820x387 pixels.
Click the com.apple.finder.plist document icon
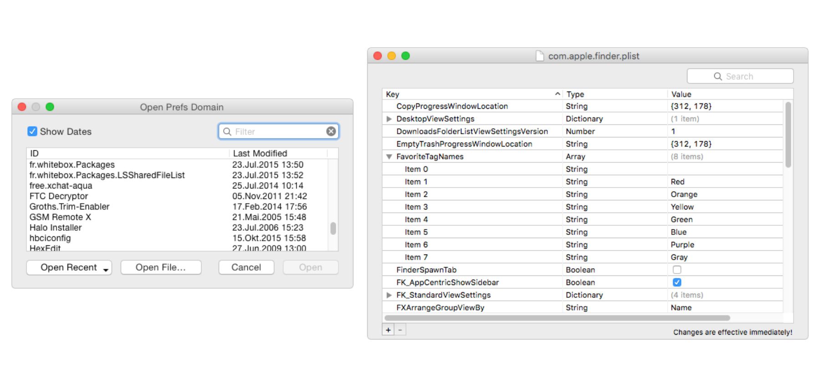click(539, 56)
